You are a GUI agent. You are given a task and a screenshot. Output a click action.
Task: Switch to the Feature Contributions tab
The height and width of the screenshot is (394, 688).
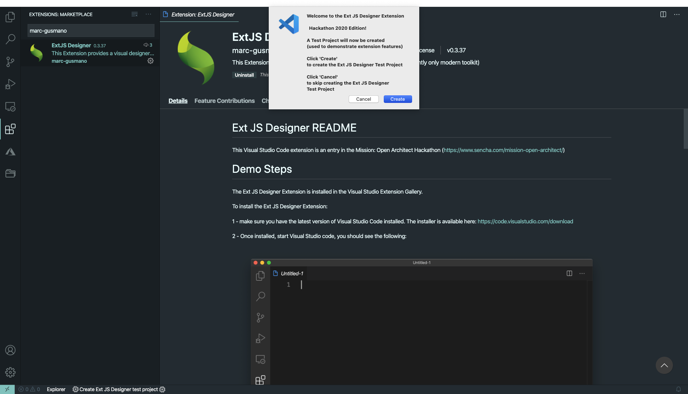coord(224,101)
